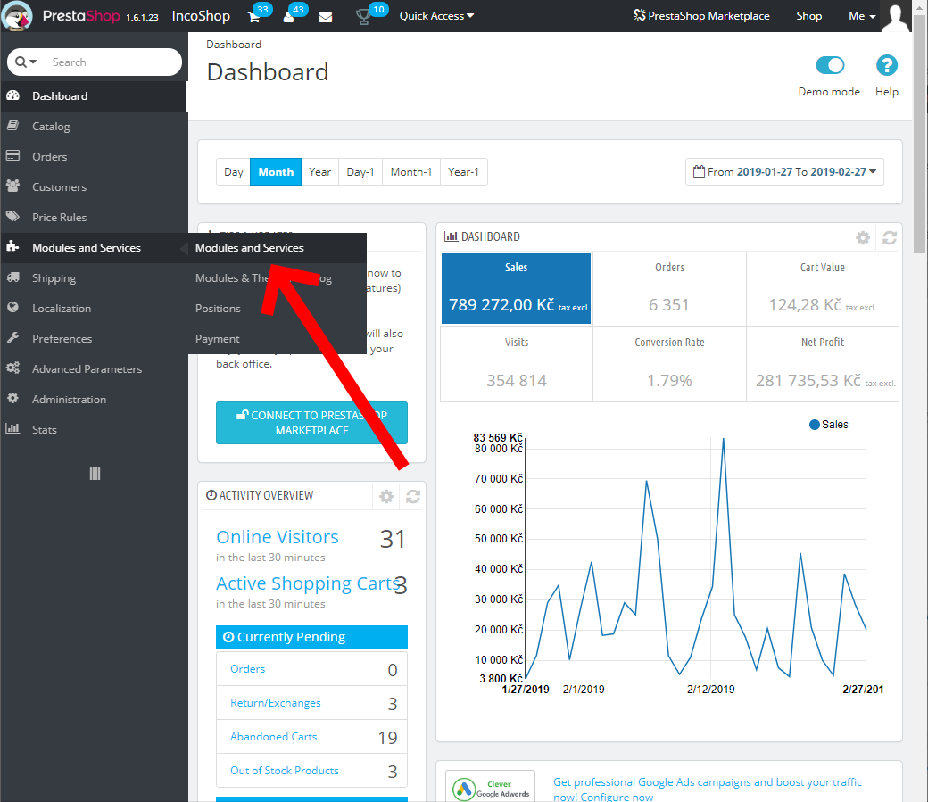Viewport: 928px width, 802px height.
Task: Select Modules and Services submenu entry
Action: [x=277, y=247]
